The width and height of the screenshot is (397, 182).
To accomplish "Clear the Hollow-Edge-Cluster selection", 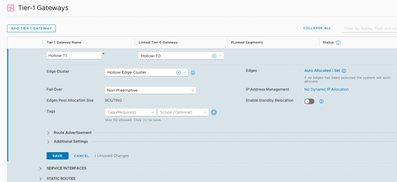I will click(178, 72).
